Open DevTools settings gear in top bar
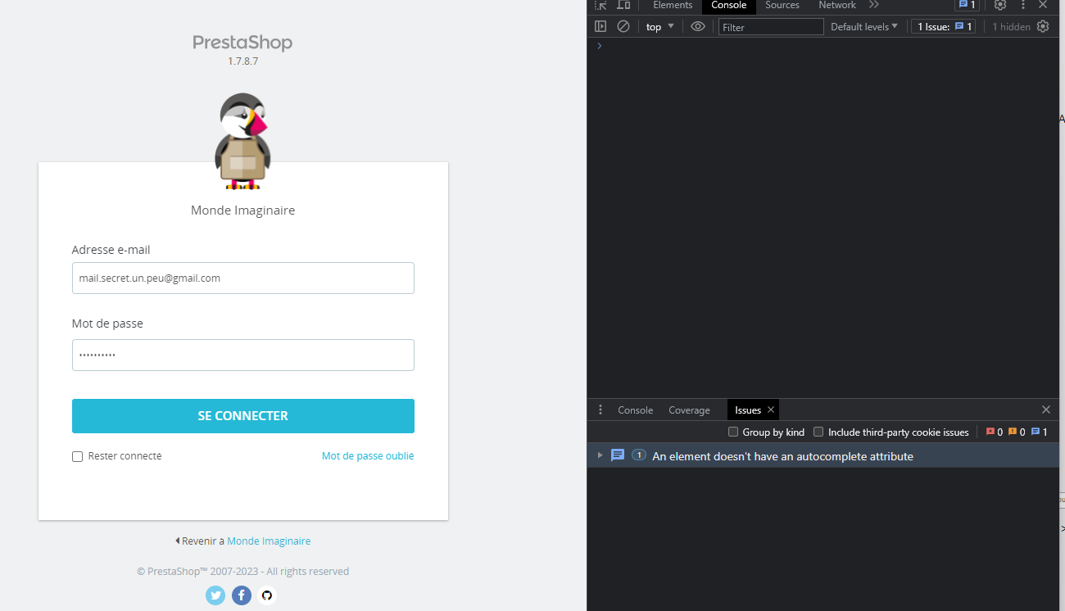 point(1000,5)
